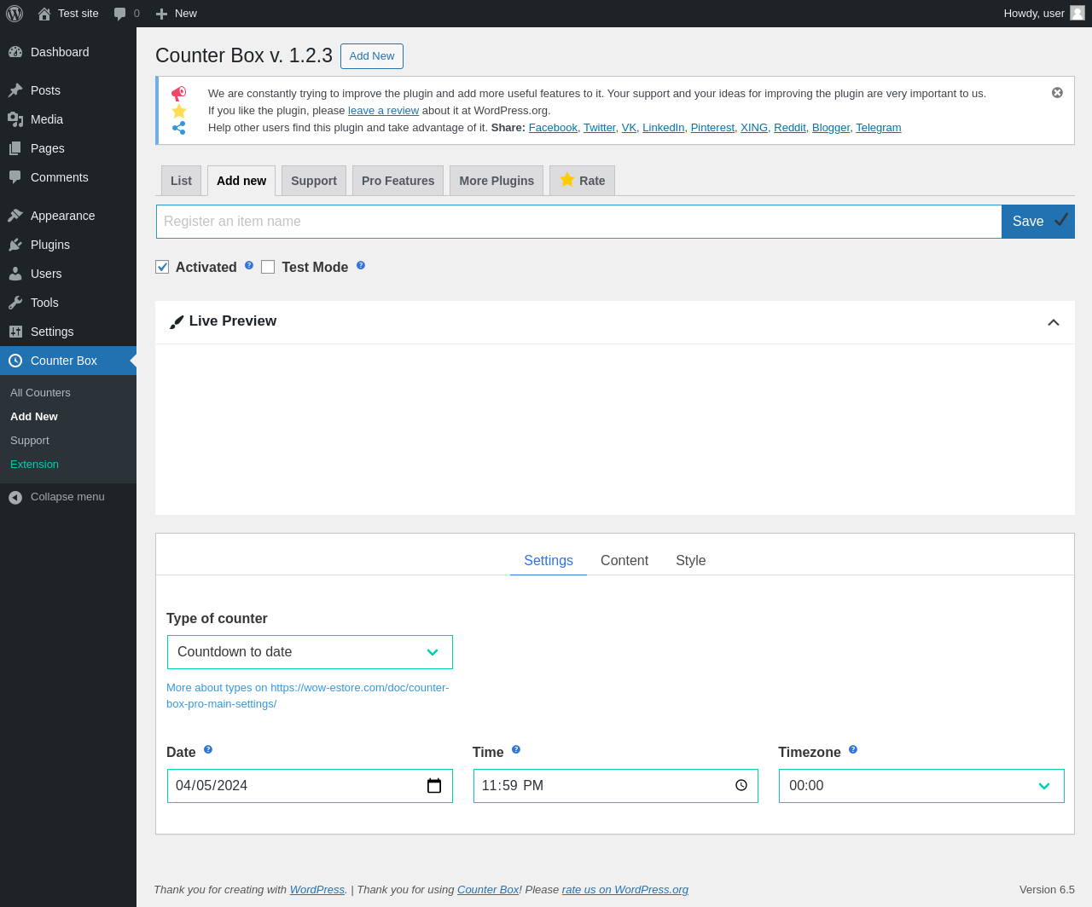The image size is (1092, 907).
Task: Open Support submenu in sidebar
Action: click(68, 441)
